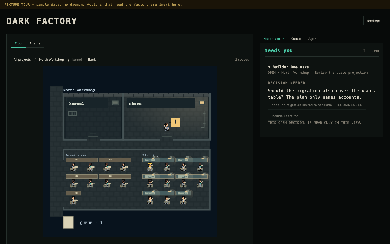This screenshot has height=244, width=390.
Task: Click the read-only decision notice
Action: [315, 123]
